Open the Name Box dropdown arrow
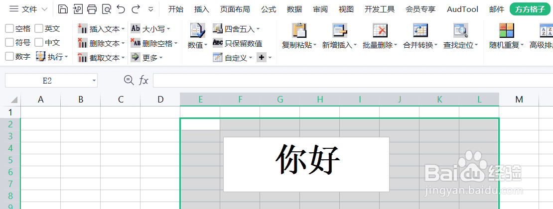The image size is (553, 209). (x=94, y=81)
